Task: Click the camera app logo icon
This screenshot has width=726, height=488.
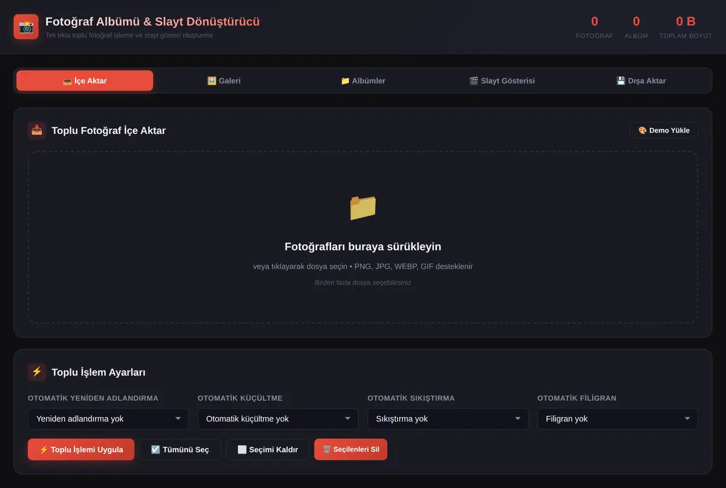Action: [x=26, y=27]
